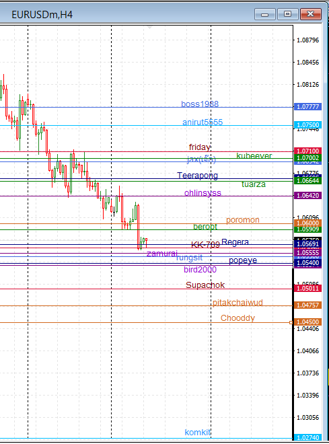Select the popeye line label
The image size is (329, 444).
coord(243,260)
